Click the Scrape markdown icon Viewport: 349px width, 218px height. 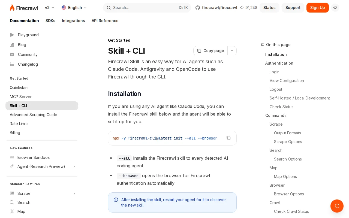click(12, 193)
